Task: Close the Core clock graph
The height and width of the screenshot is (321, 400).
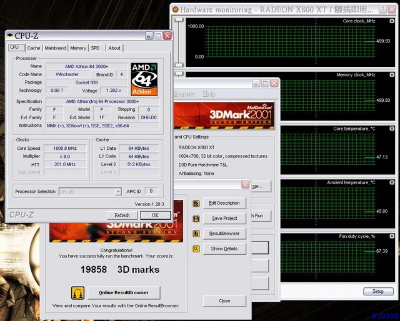Action: (392, 21)
